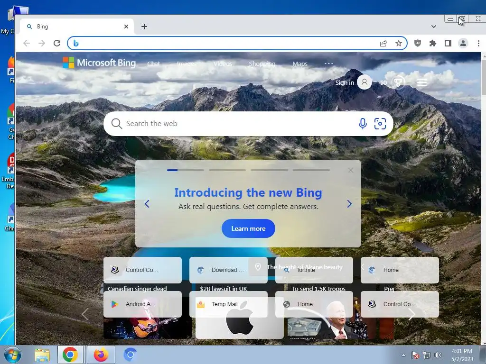The width and height of the screenshot is (486, 364).
Task: Open the network tray icon
Action: (x=427, y=355)
